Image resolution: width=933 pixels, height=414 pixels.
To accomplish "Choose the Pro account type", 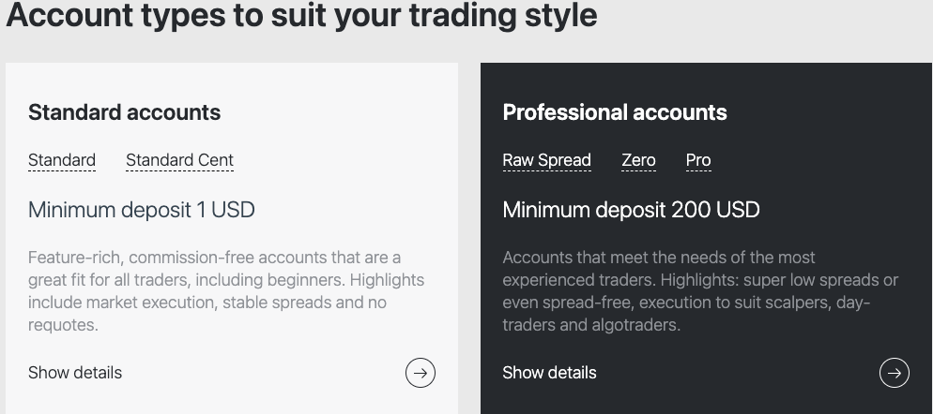I will [698, 160].
